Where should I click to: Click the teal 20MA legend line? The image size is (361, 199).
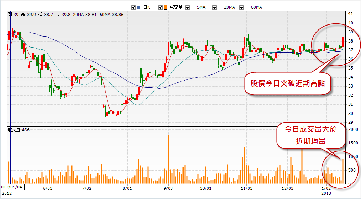click(x=220, y=7)
